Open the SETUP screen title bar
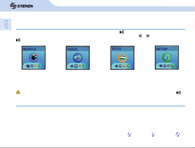Viewport: 195px width, 148px height. pos(167,49)
